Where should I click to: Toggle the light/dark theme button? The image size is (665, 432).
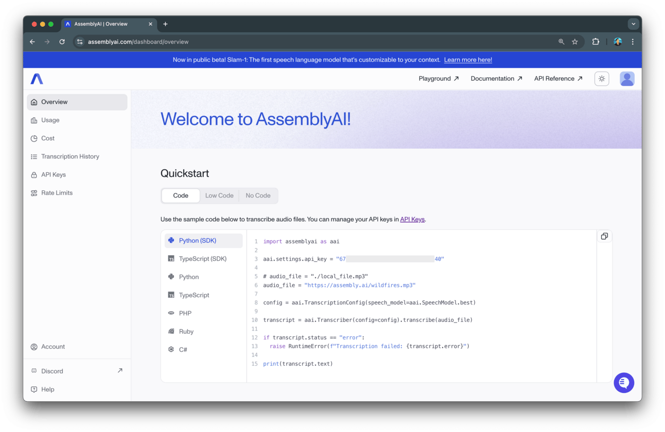[x=602, y=79]
